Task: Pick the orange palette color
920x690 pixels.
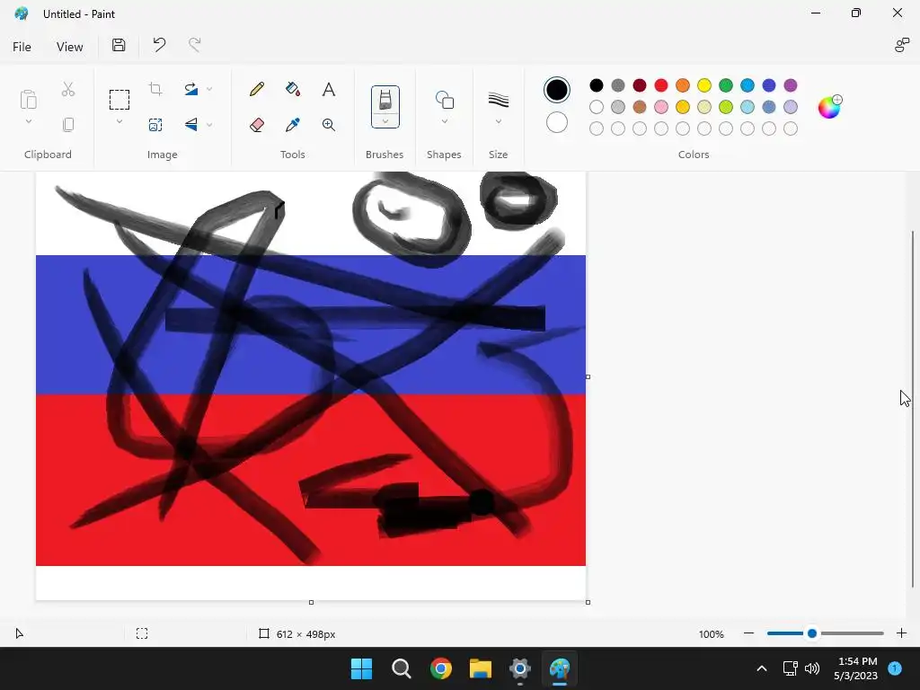Action: click(x=683, y=85)
